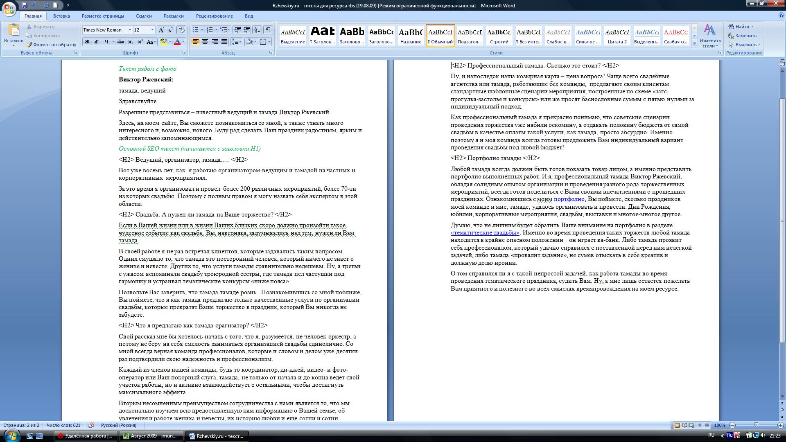The height and width of the screenshot is (442, 786).
Task: Click the Clear Formatting eraser icon
Action: coord(181,30)
